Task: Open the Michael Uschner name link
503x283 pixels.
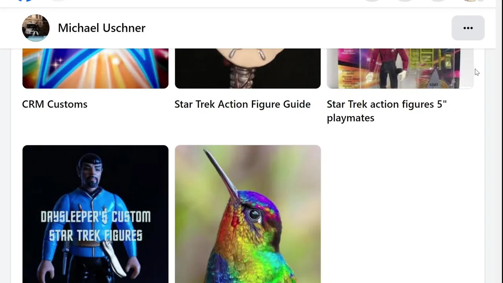Action: pyautogui.click(x=101, y=28)
